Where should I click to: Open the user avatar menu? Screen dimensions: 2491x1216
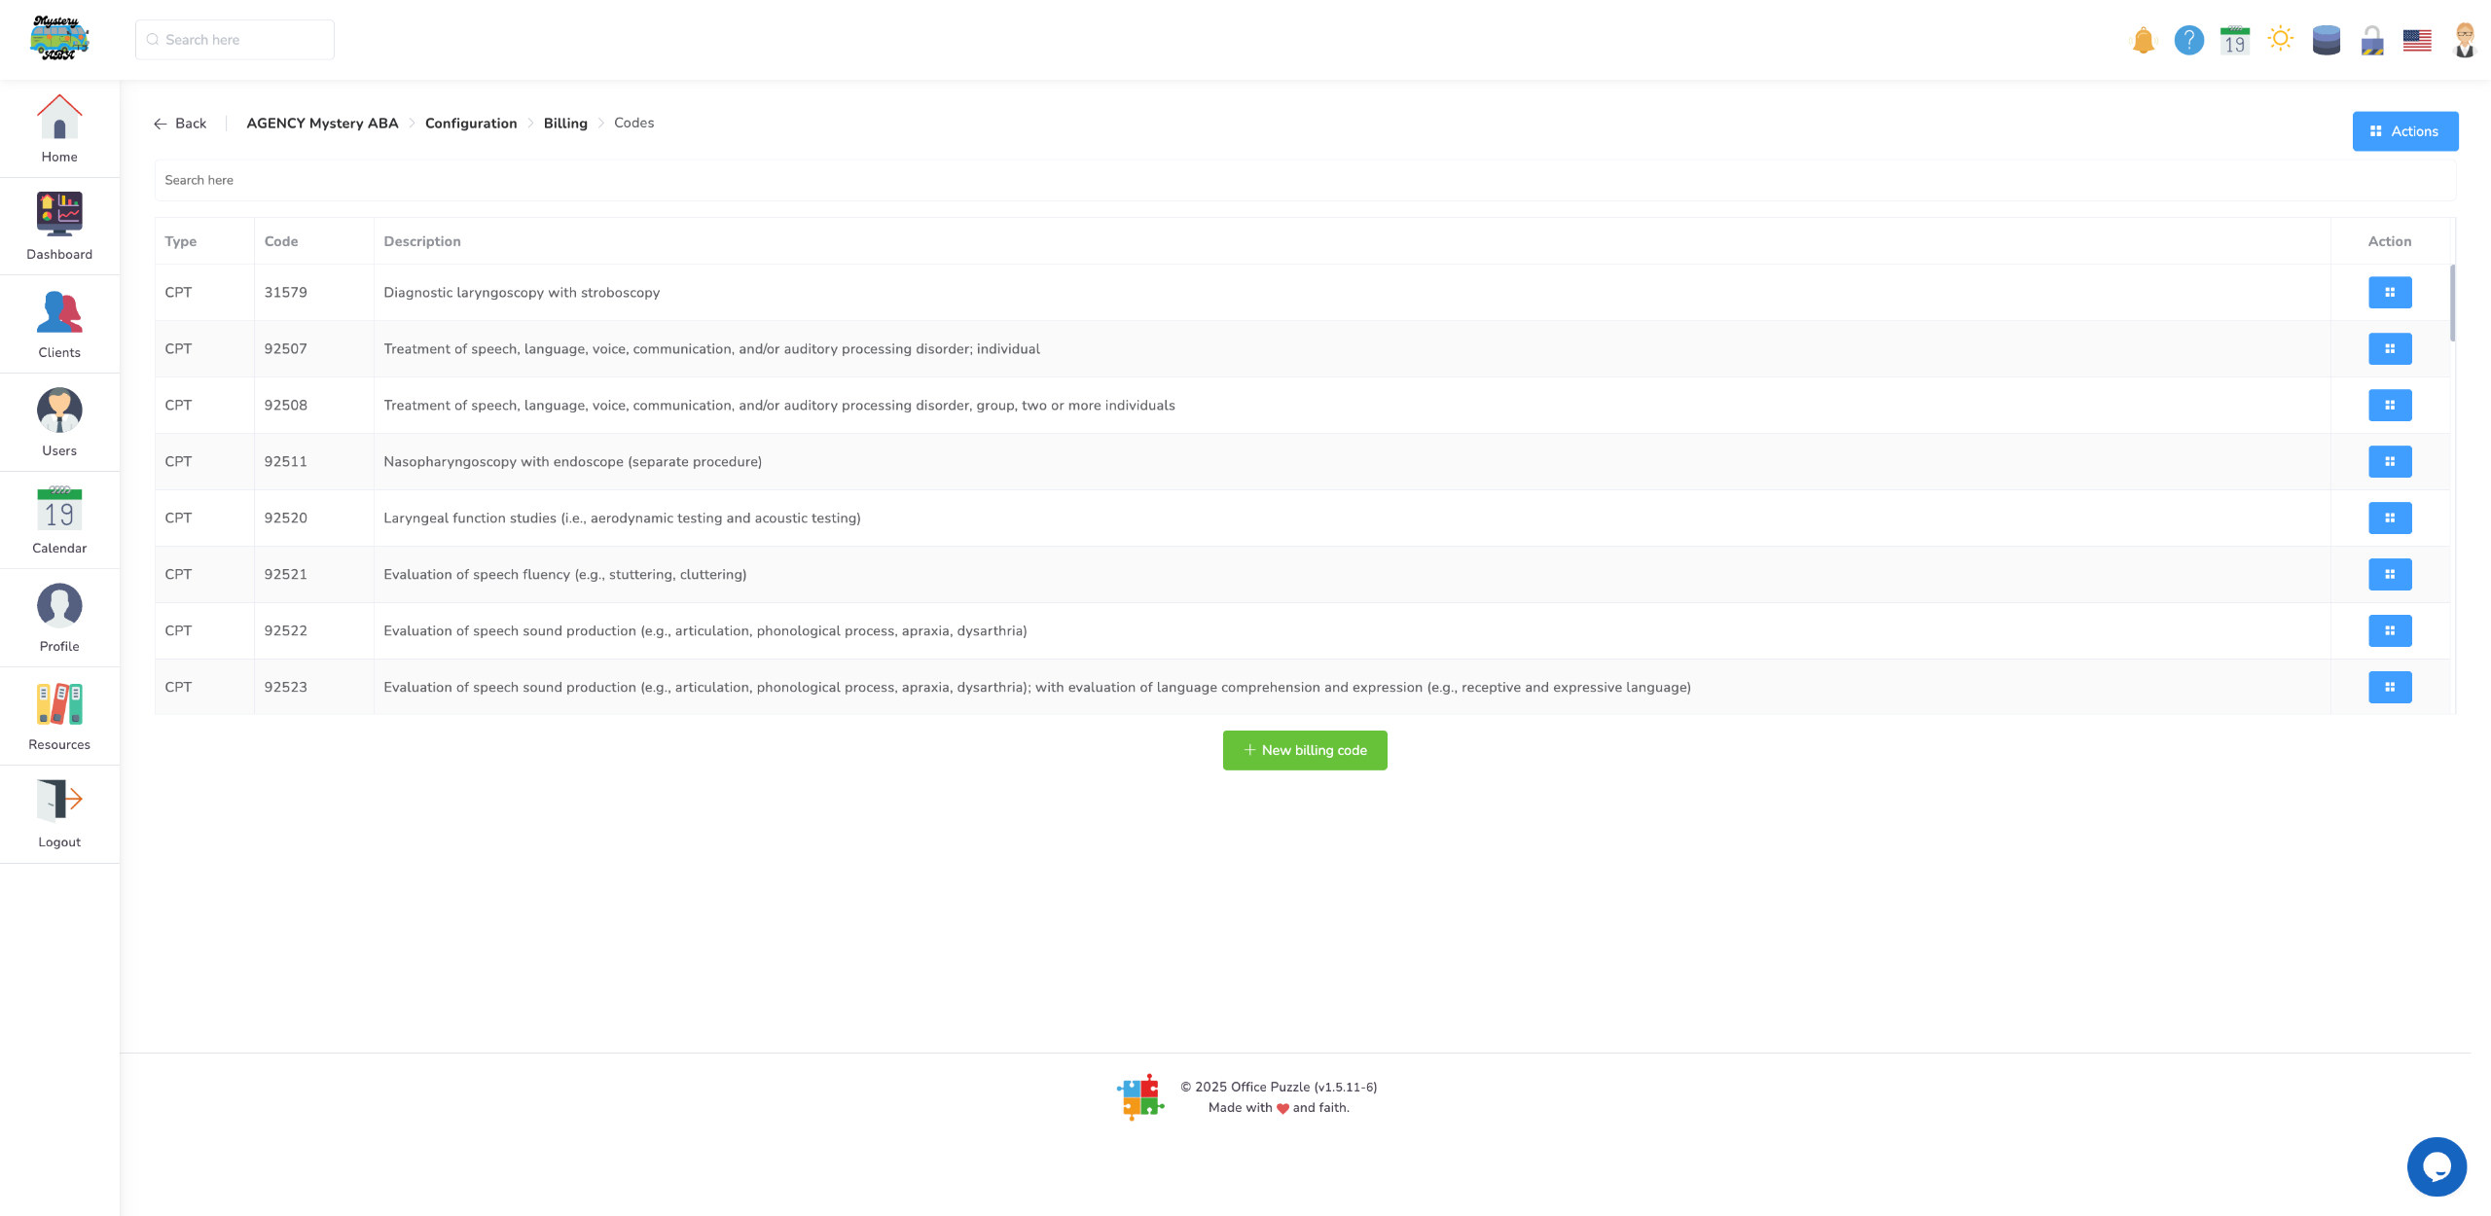(x=2464, y=40)
